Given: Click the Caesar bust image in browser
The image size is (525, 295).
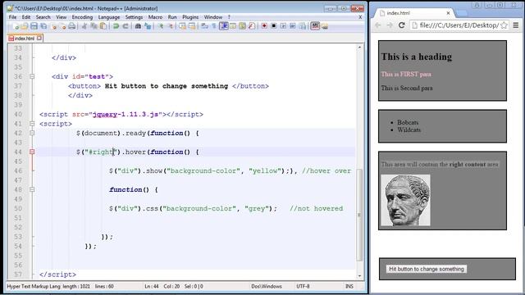Looking at the screenshot, I should [x=405, y=200].
